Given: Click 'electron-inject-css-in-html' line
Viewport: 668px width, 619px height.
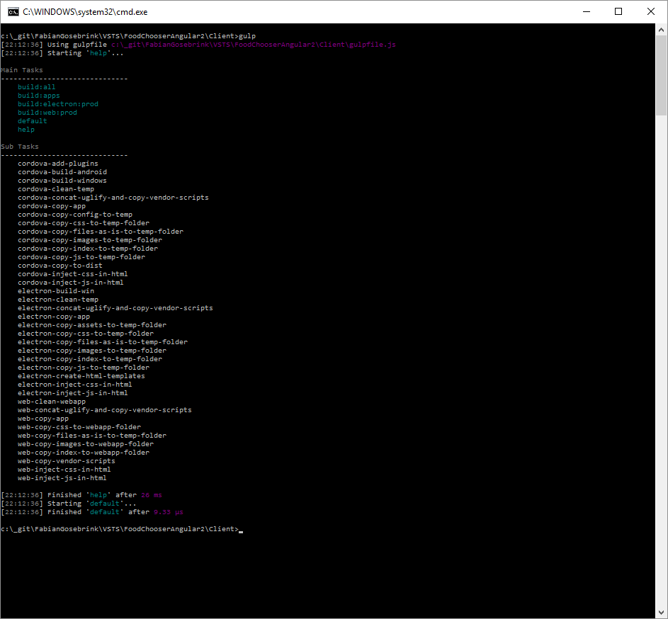Looking at the screenshot, I should tap(75, 385).
